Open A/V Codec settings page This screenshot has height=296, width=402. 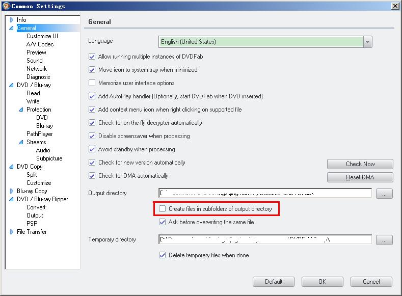pos(40,44)
